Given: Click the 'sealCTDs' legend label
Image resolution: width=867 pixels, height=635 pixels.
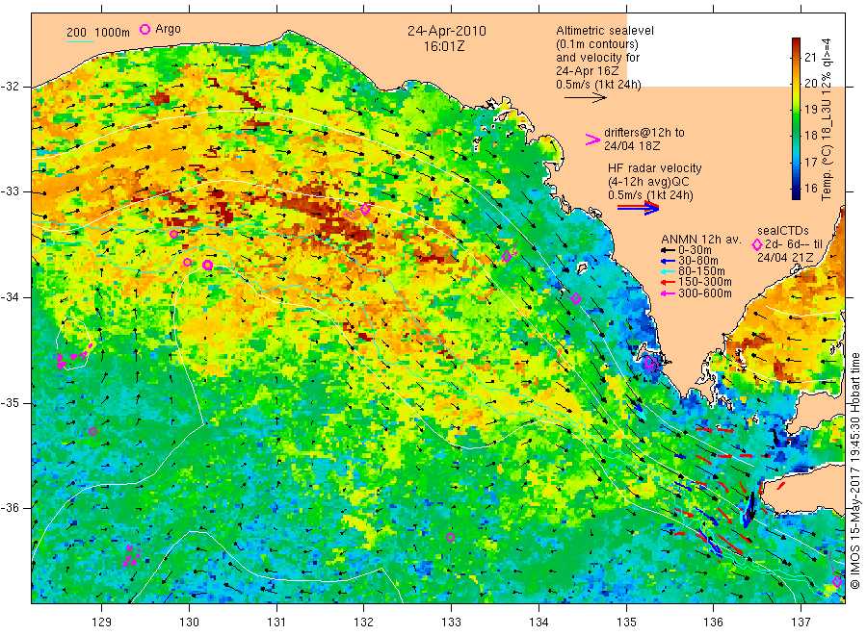Looking at the screenshot, I should tap(783, 231).
